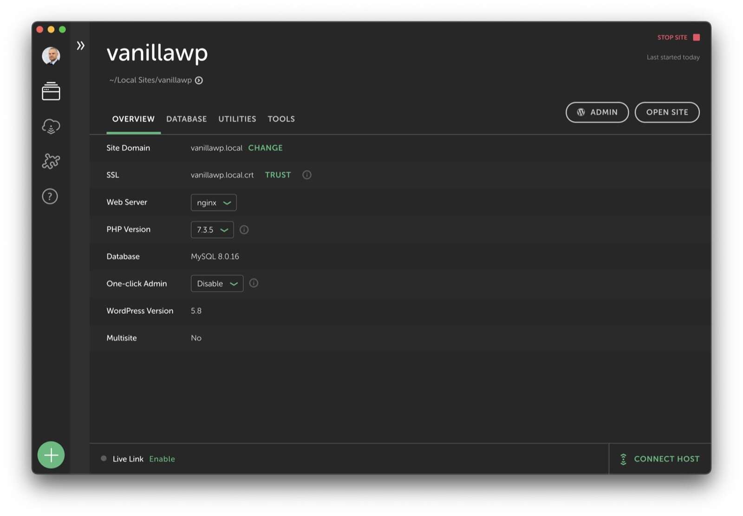The width and height of the screenshot is (743, 516).
Task: Click the vanillawp.local domain value
Action: 216,148
